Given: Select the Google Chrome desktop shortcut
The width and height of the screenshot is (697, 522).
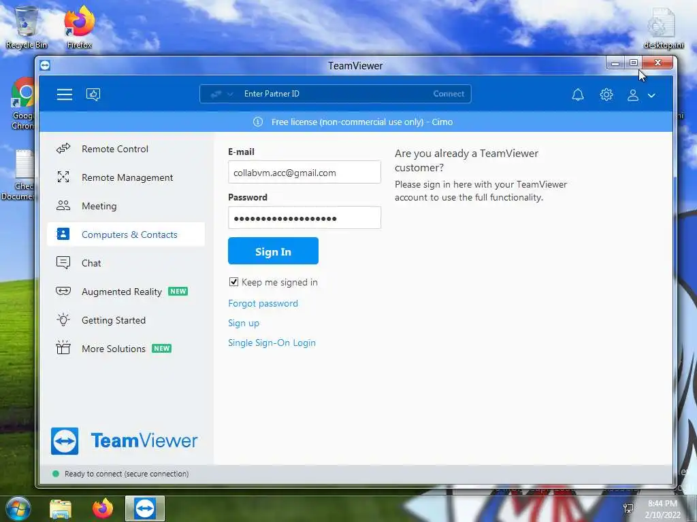Looking at the screenshot, I should click(x=22, y=103).
